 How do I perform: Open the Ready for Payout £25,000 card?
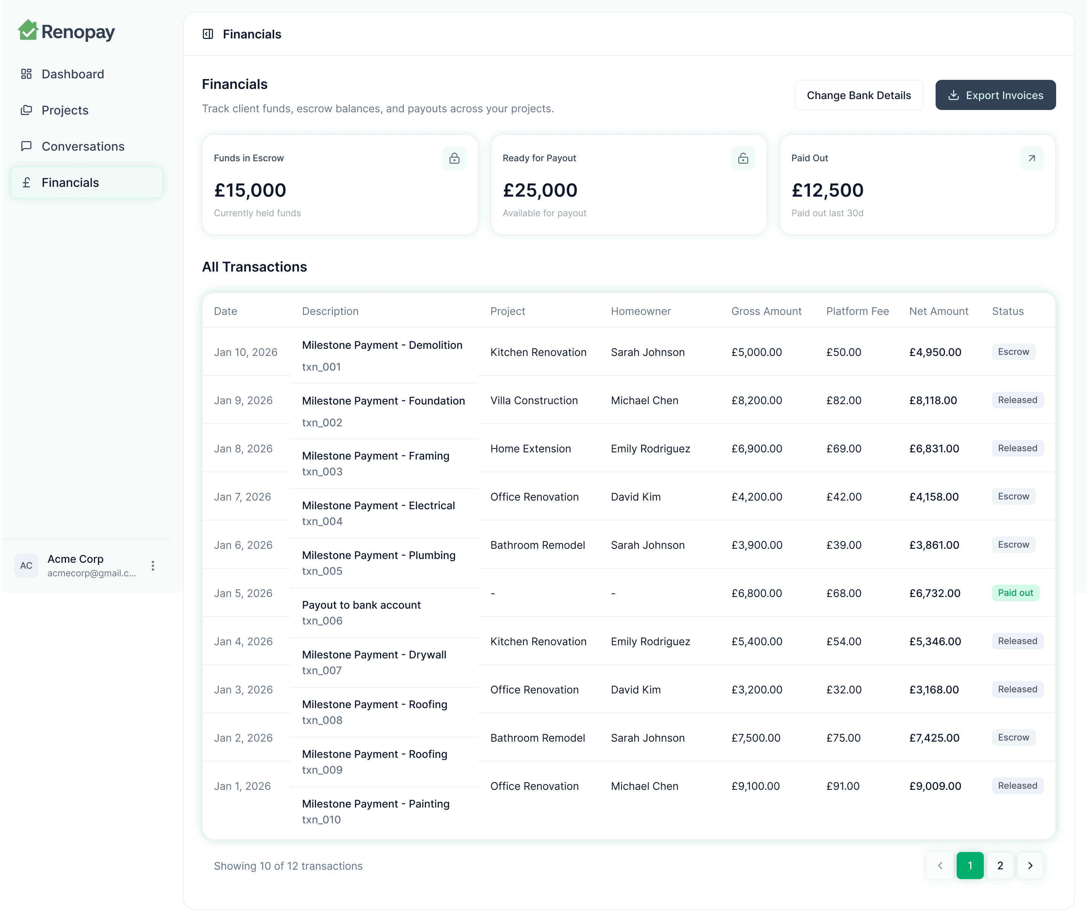pos(629,185)
